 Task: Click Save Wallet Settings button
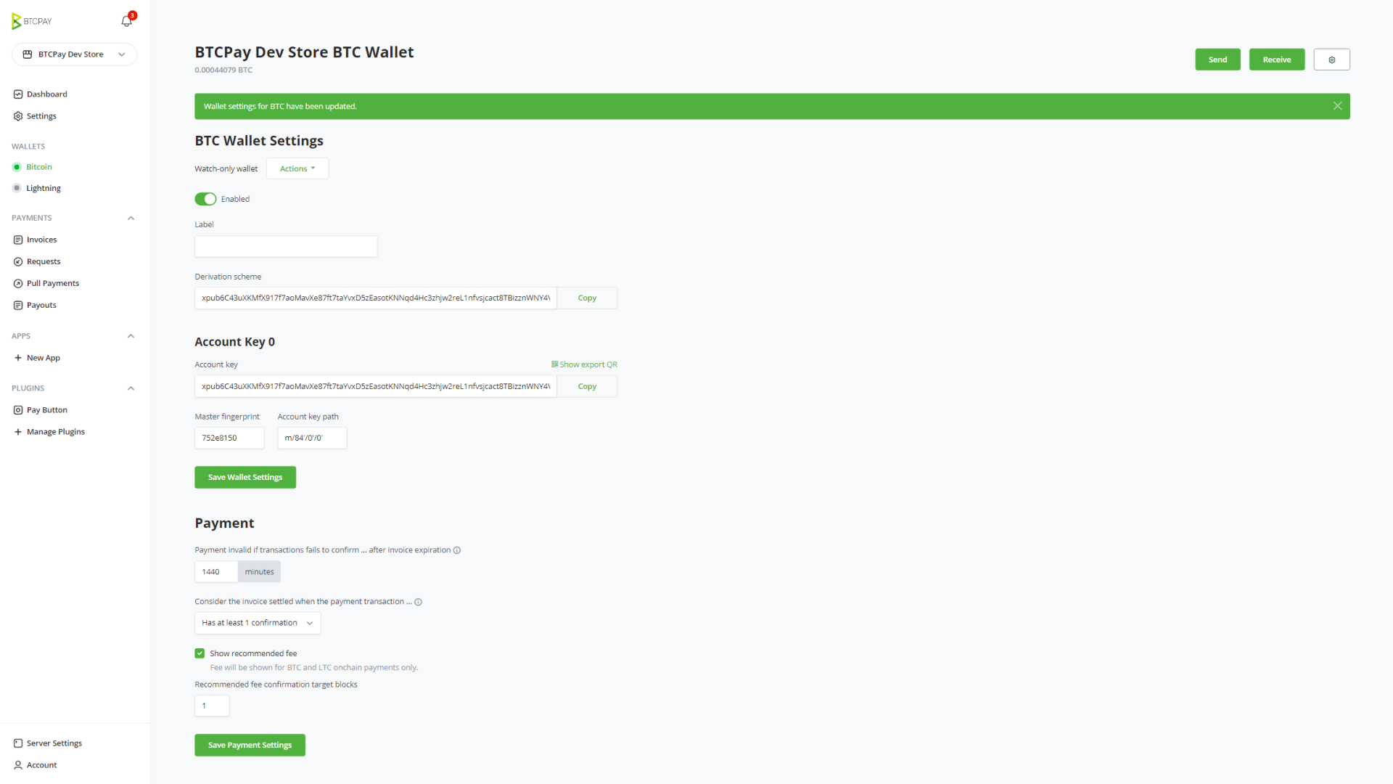[x=245, y=477]
